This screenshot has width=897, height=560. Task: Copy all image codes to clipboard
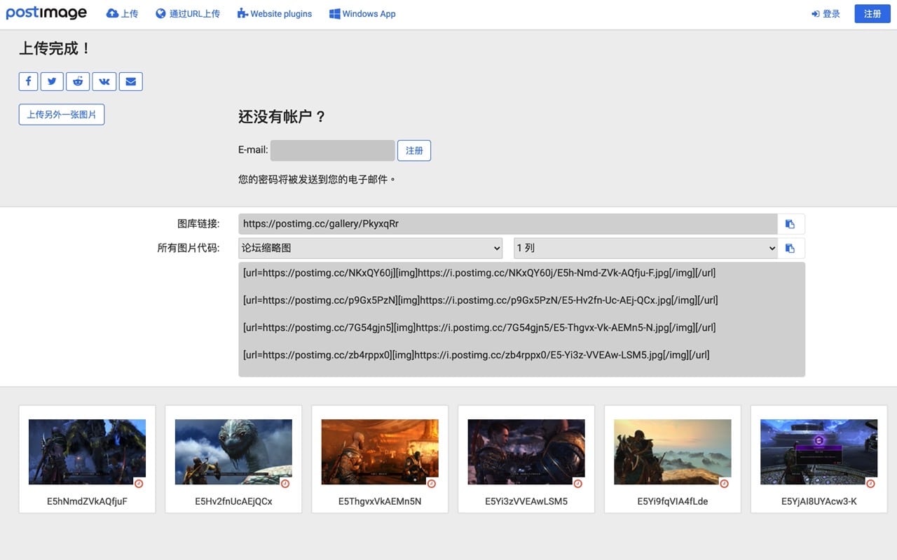pyautogui.click(x=790, y=247)
